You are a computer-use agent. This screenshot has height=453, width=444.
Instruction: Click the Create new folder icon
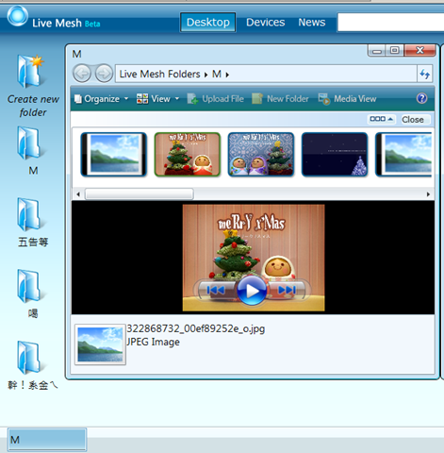tap(31, 72)
